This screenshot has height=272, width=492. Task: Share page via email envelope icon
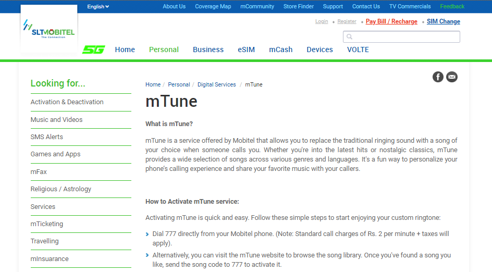point(452,77)
